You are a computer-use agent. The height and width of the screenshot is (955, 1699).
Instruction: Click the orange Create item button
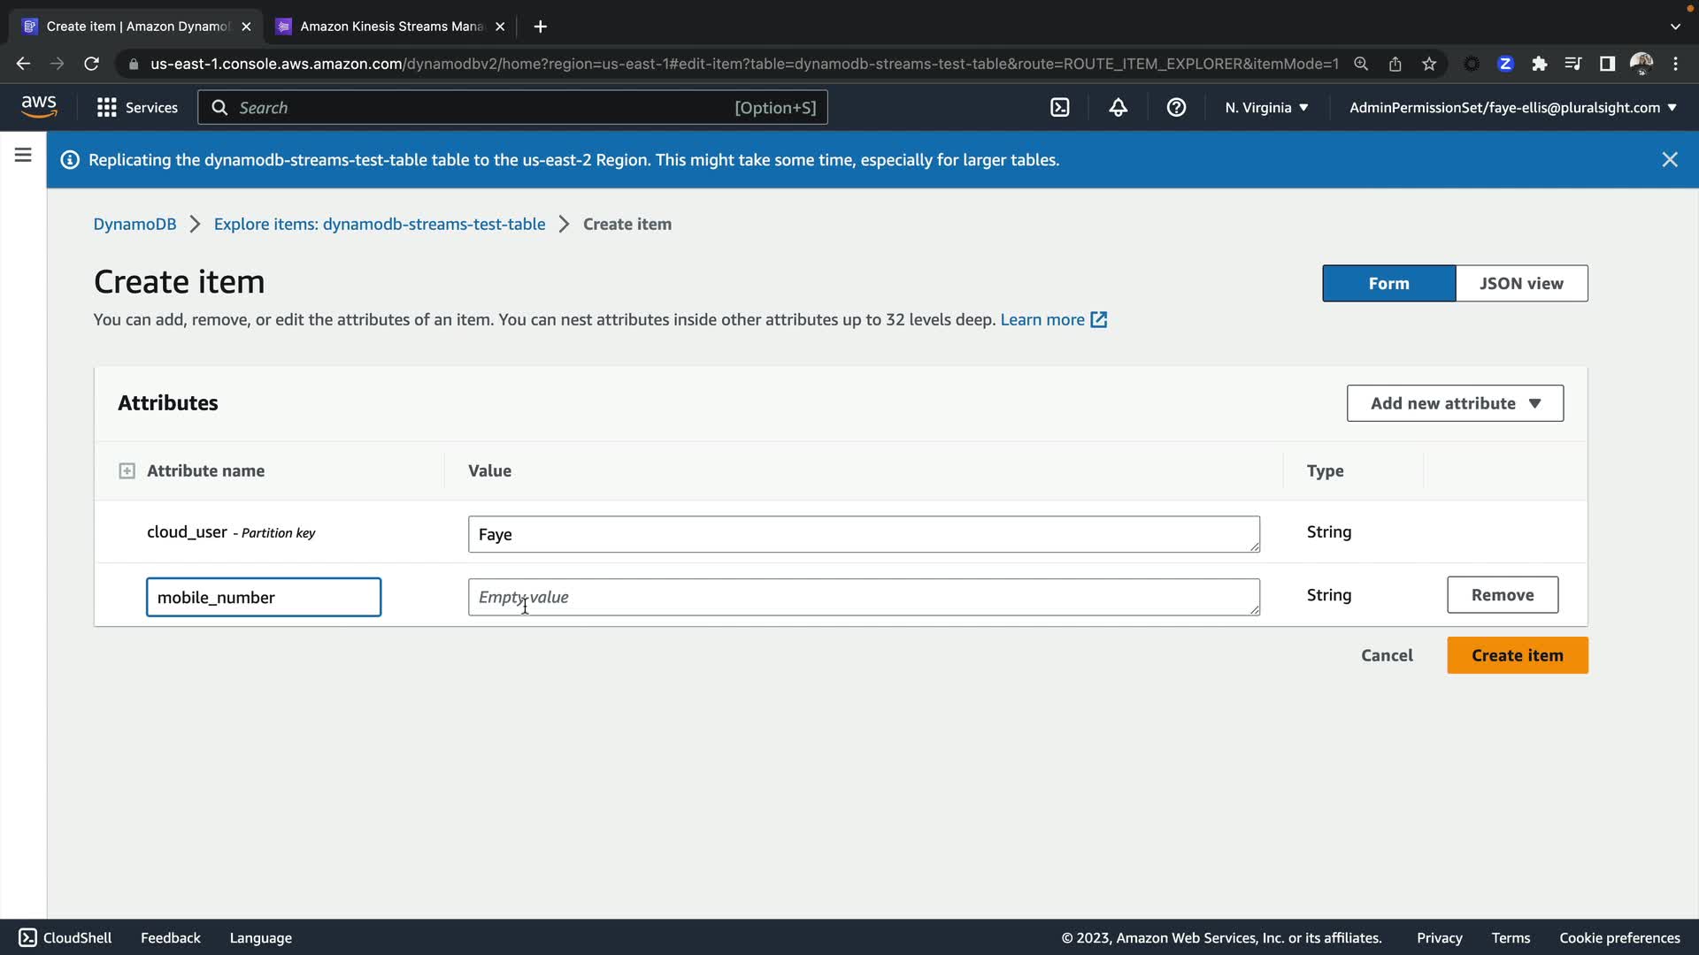pos(1517,656)
